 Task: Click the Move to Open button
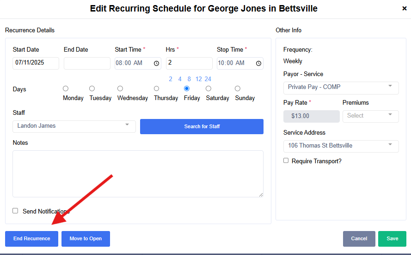pyautogui.click(x=86, y=238)
